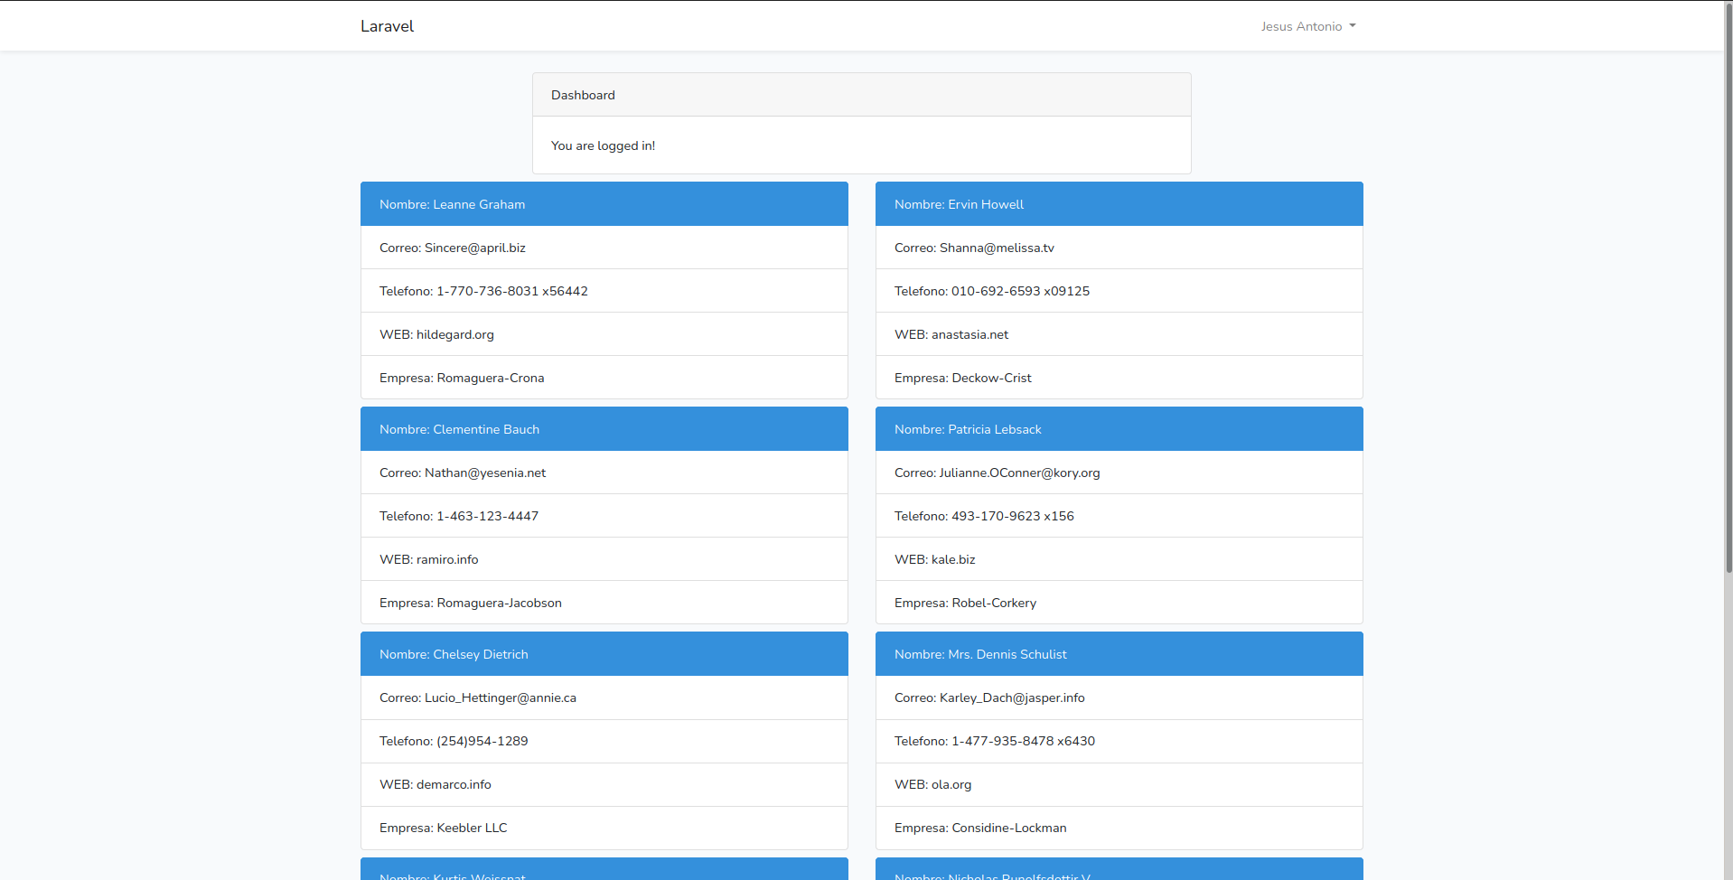Click the email Sincere@april.biz
Image resolution: width=1733 pixels, height=880 pixels.
pos(452,247)
